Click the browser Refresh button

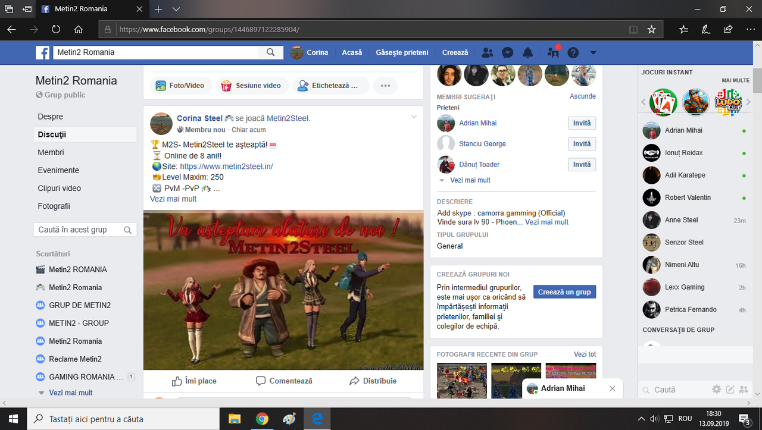pos(56,29)
